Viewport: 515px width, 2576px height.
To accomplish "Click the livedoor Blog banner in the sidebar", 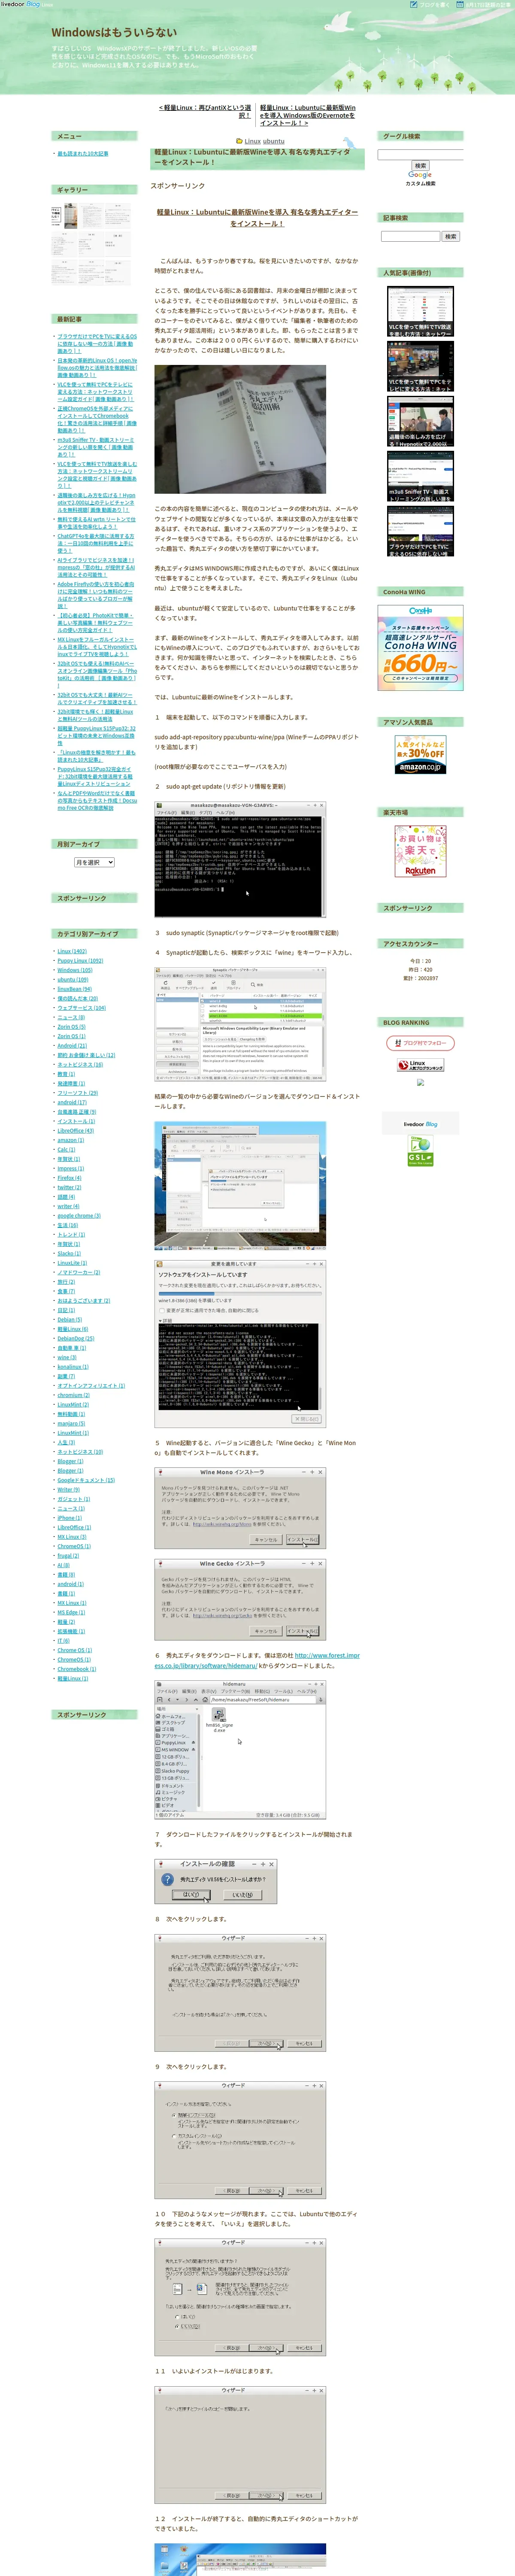I will pyautogui.click(x=420, y=1124).
